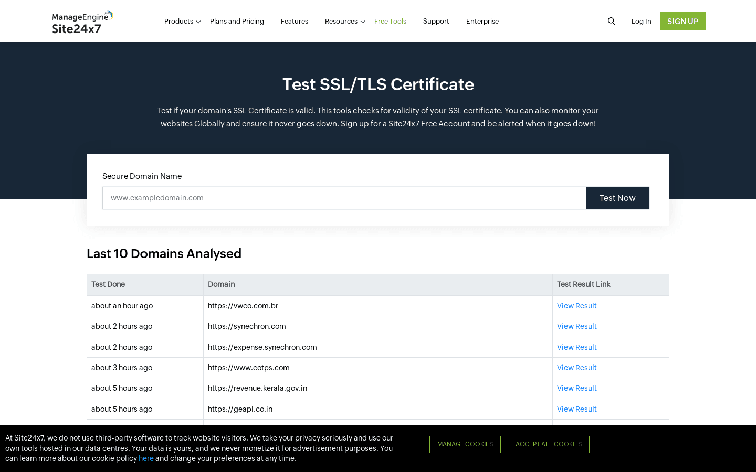
Task: Click the ManageEngine Site24x7 logo
Action: 82,23
